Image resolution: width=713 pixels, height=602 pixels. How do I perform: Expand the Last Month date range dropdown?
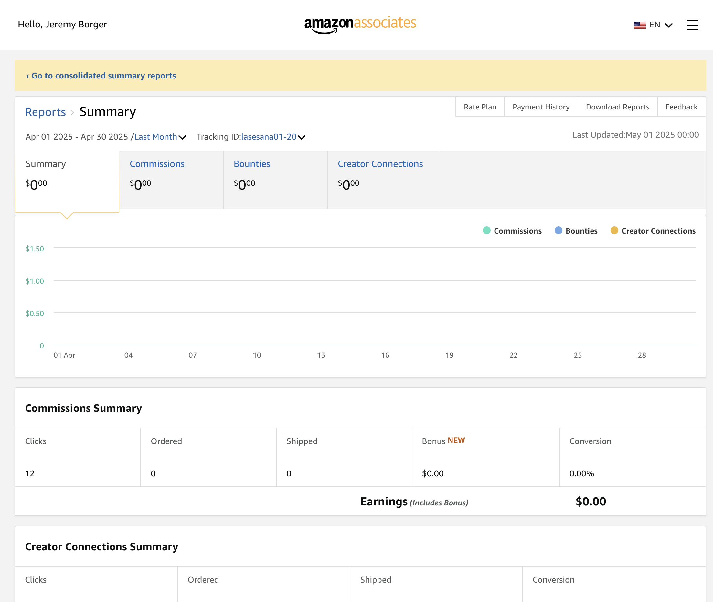160,137
